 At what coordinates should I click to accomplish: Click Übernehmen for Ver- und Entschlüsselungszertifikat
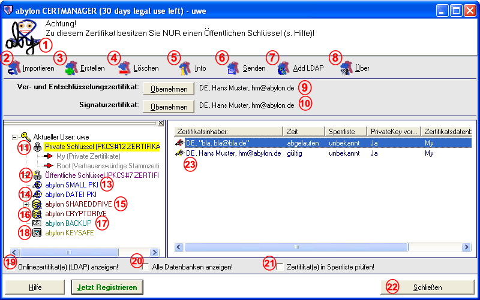[169, 89]
